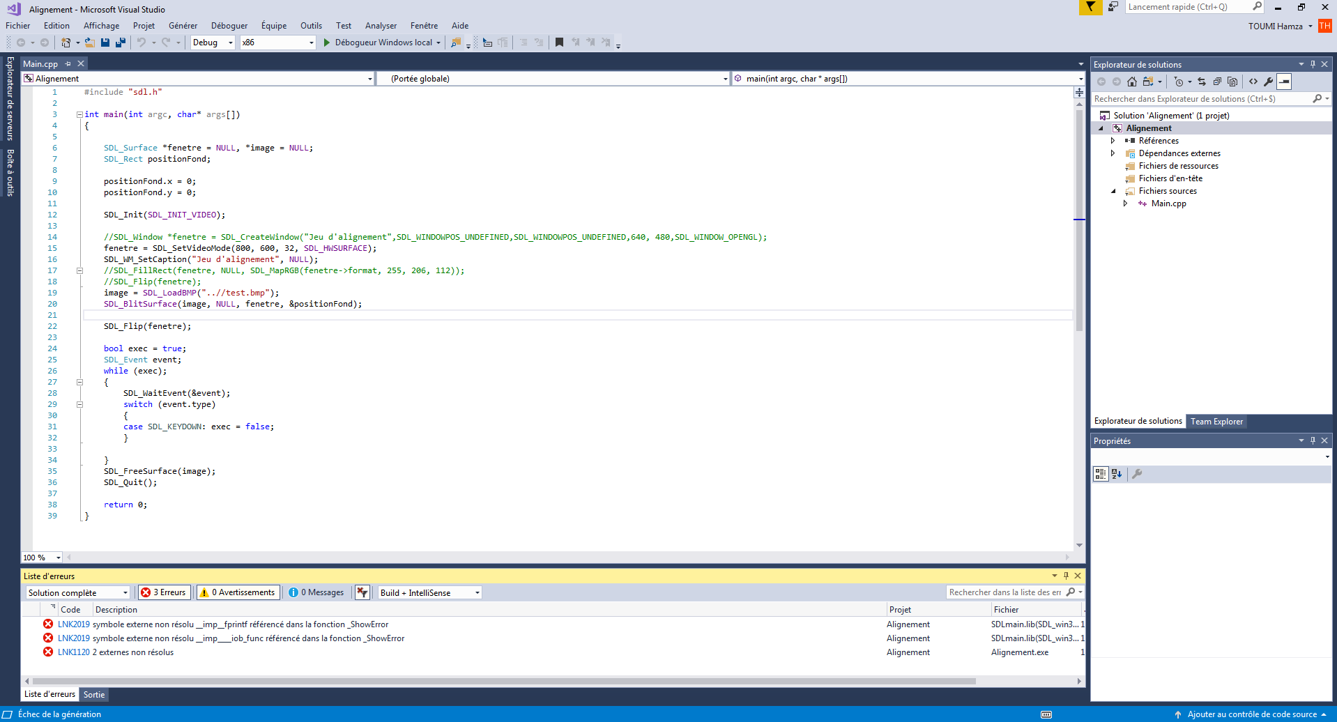Click the Alphabetical sort icon in Properties panel

pos(1117,474)
